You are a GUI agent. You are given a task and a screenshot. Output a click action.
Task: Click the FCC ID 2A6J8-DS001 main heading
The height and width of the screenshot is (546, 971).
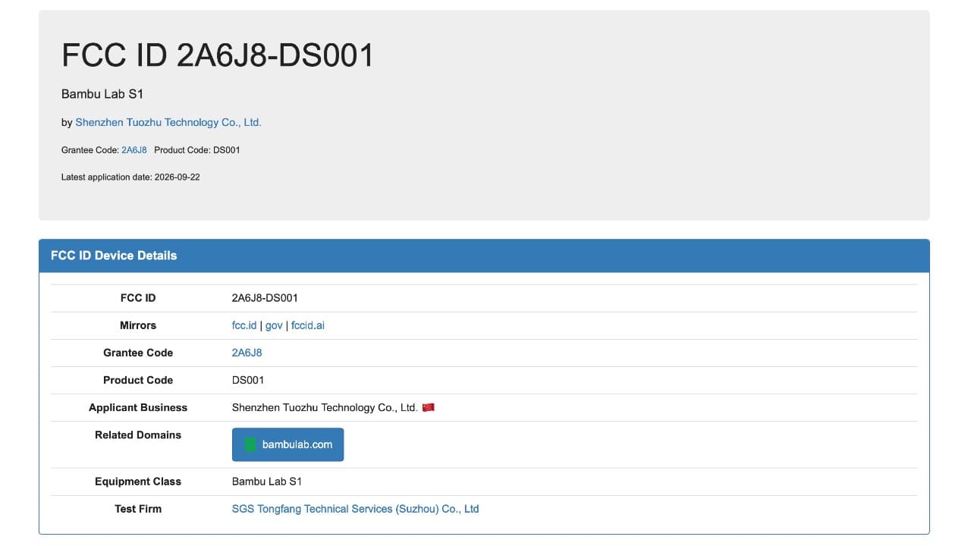(x=218, y=55)
